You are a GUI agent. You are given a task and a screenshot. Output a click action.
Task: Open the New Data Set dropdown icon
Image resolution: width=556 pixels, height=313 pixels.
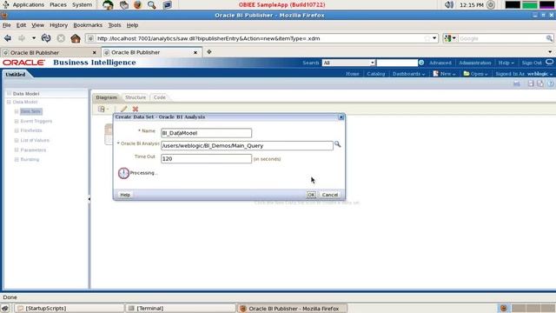pos(103,109)
